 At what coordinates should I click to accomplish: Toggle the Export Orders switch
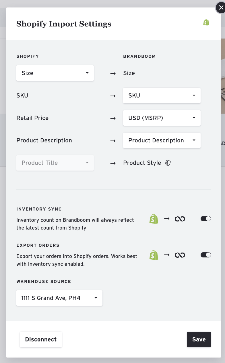pyautogui.click(x=206, y=255)
